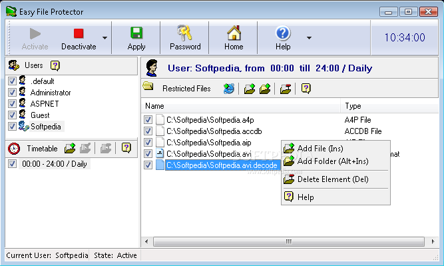Select the Administrator user entry
This screenshot has height=266, width=444.
pos(51,93)
